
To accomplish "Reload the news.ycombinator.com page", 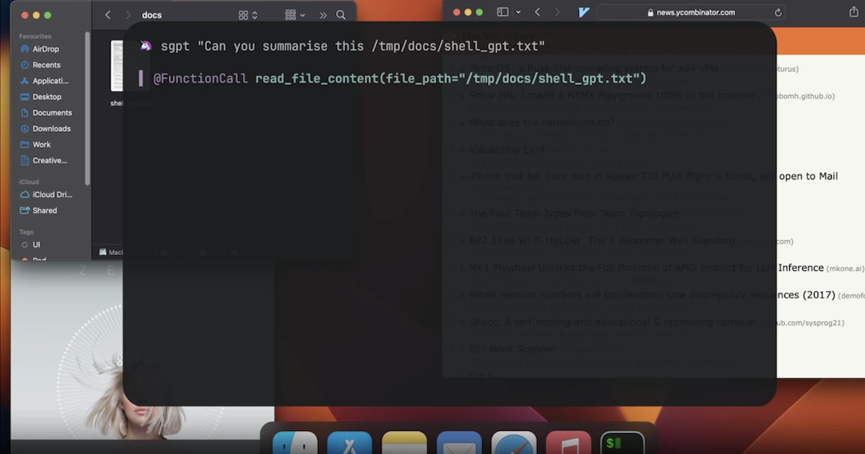I will 778,12.
